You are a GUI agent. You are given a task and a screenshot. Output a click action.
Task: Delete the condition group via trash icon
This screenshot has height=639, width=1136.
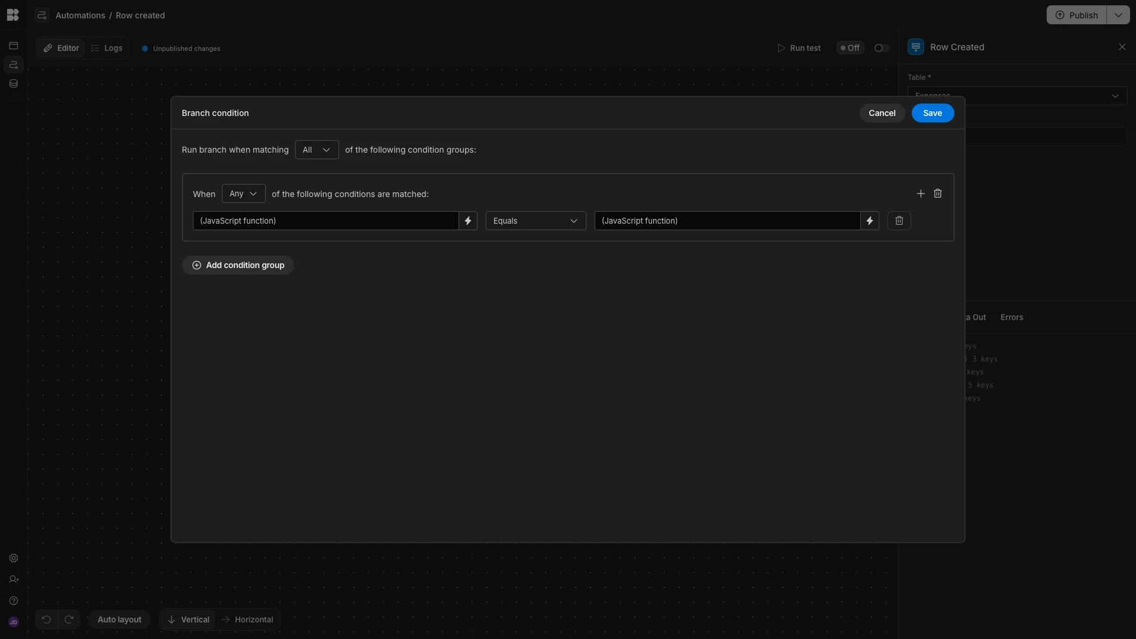[x=938, y=193]
